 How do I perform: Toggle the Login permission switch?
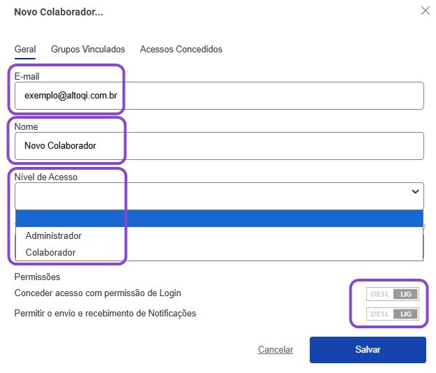(392, 294)
